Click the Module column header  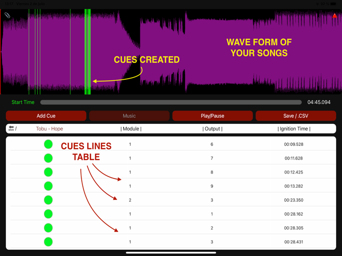tap(131, 129)
